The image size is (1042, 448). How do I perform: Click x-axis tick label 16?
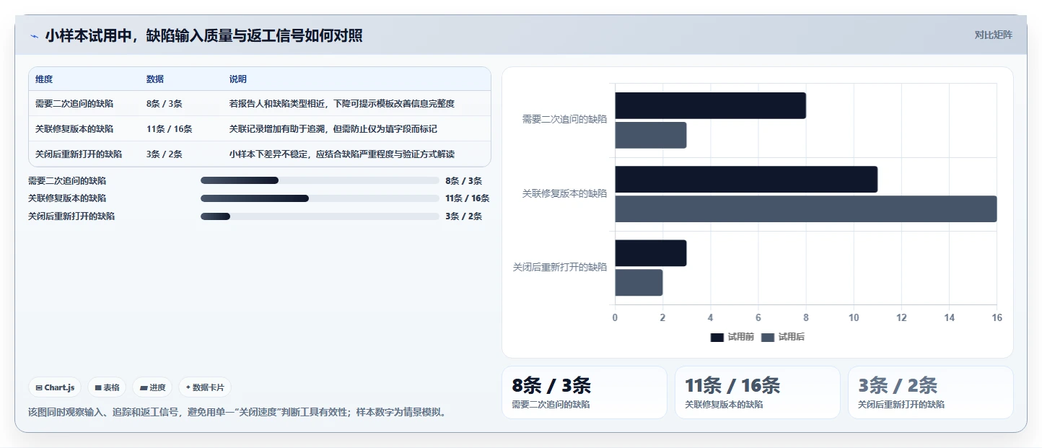pos(997,318)
